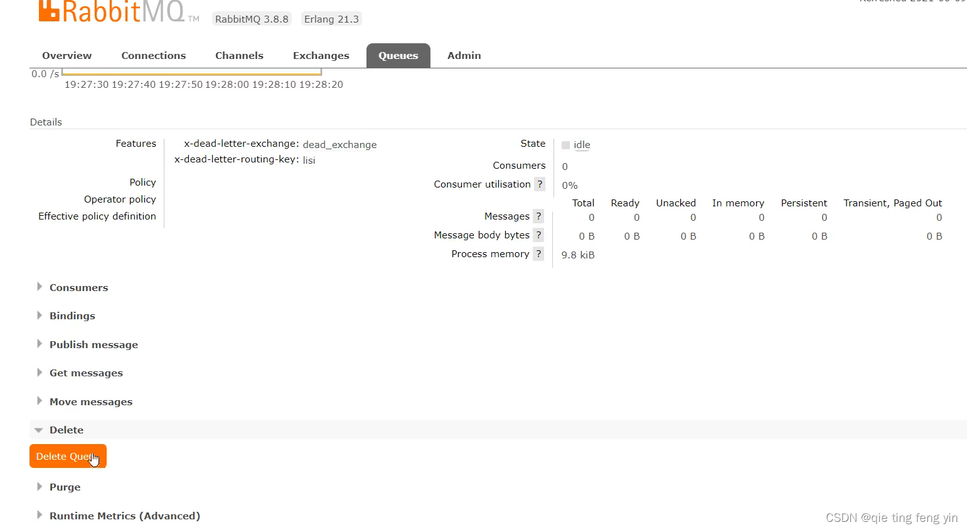Click the 0% consumer utilisation value

570,185
